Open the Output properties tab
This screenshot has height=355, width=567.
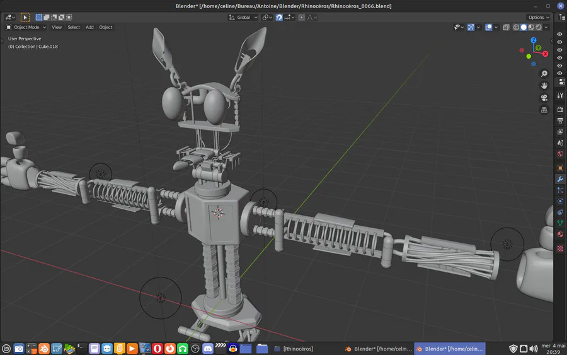[x=560, y=120]
